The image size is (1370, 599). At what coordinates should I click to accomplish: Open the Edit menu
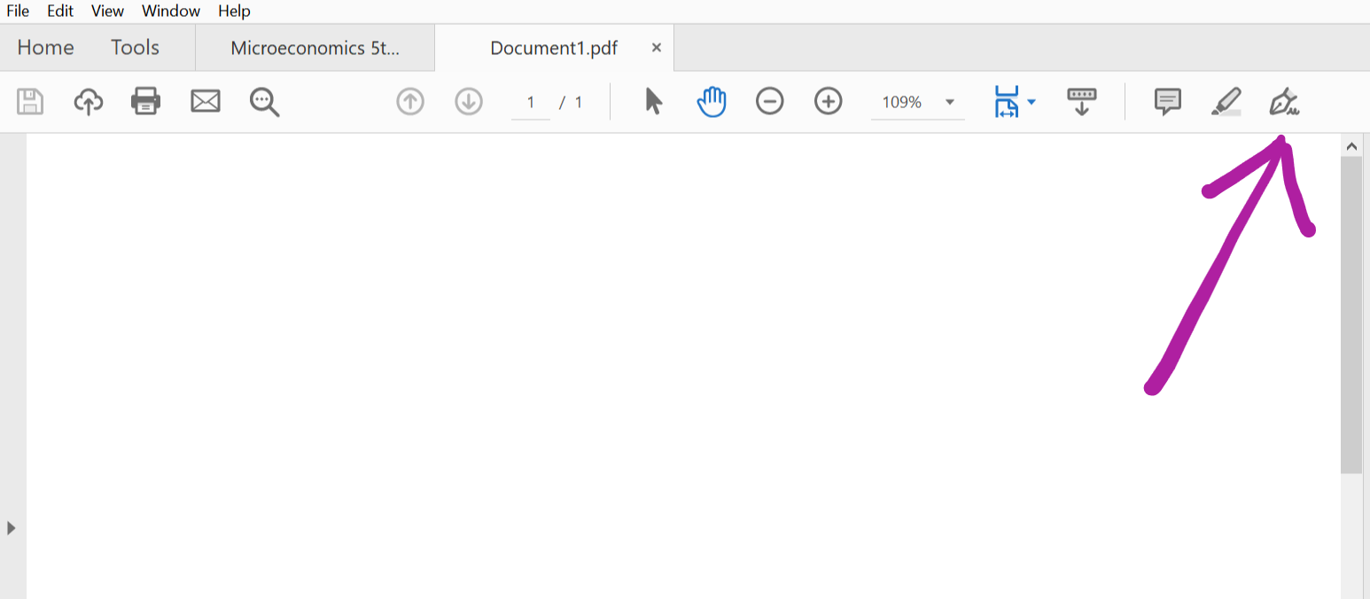[x=60, y=12]
